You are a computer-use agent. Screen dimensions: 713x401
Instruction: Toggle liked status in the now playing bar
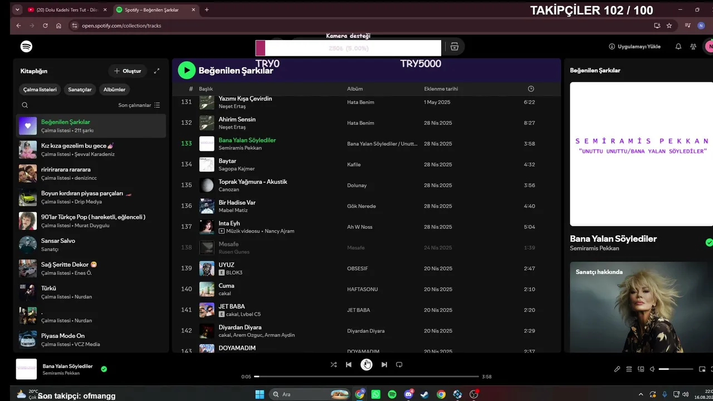point(104,369)
